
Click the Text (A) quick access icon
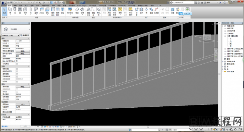pyautogui.click(x=40, y=3)
